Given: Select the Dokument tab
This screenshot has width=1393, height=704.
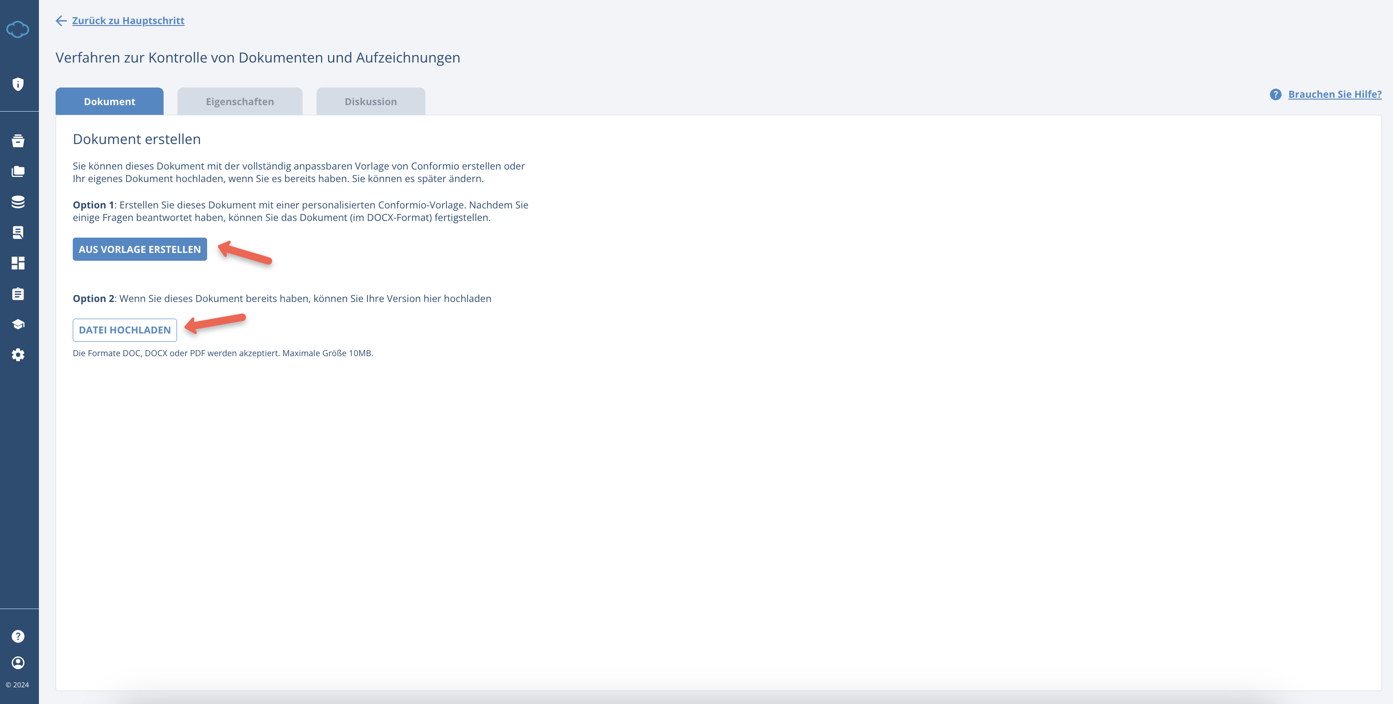Looking at the screenshot, I should (109, 101).
